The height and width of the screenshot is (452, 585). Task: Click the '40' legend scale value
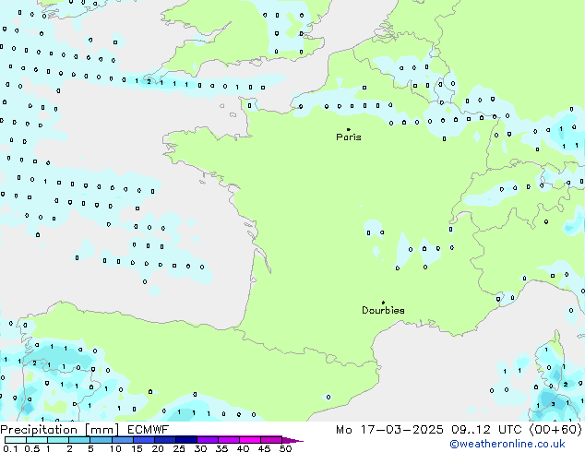coord(243,448)
